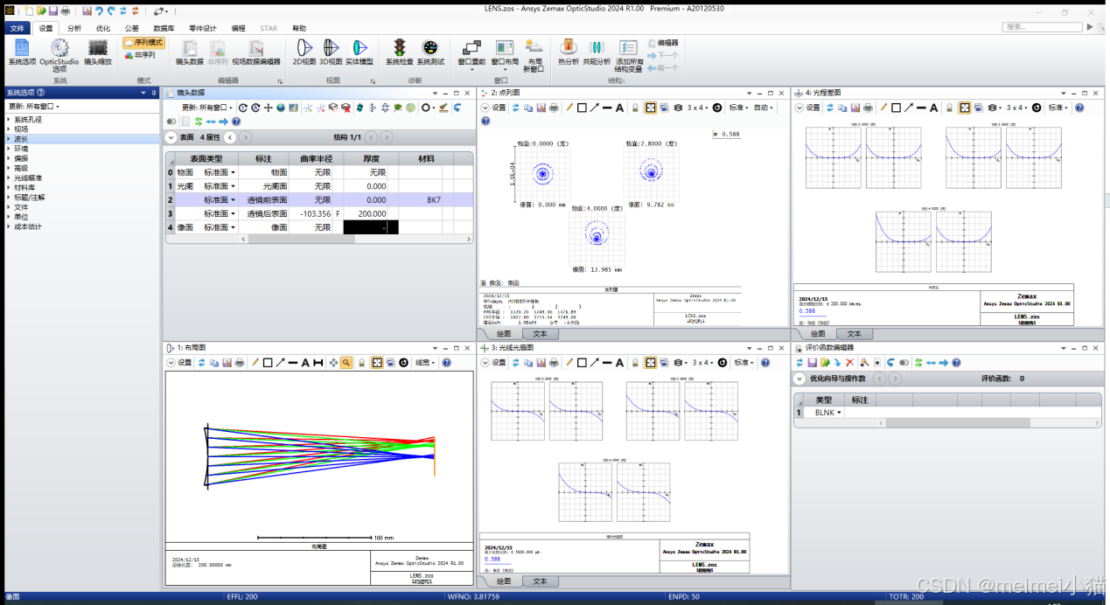Click 布局新窗口 icon
The height and width of the screenshot is (605, 1110).
point(534,54)
